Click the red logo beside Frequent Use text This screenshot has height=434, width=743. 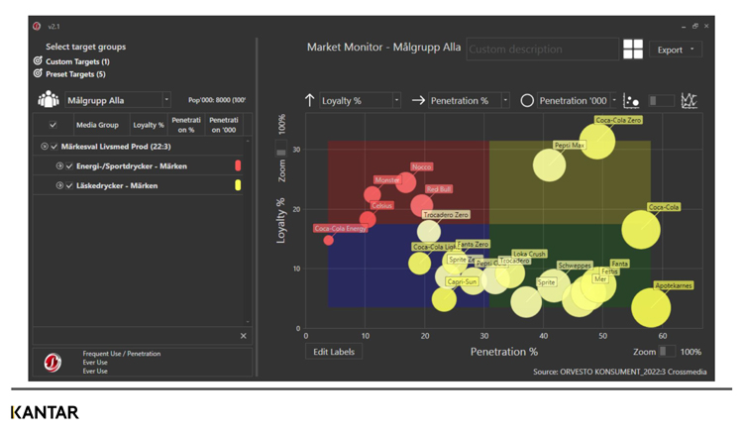click(53, 363)
